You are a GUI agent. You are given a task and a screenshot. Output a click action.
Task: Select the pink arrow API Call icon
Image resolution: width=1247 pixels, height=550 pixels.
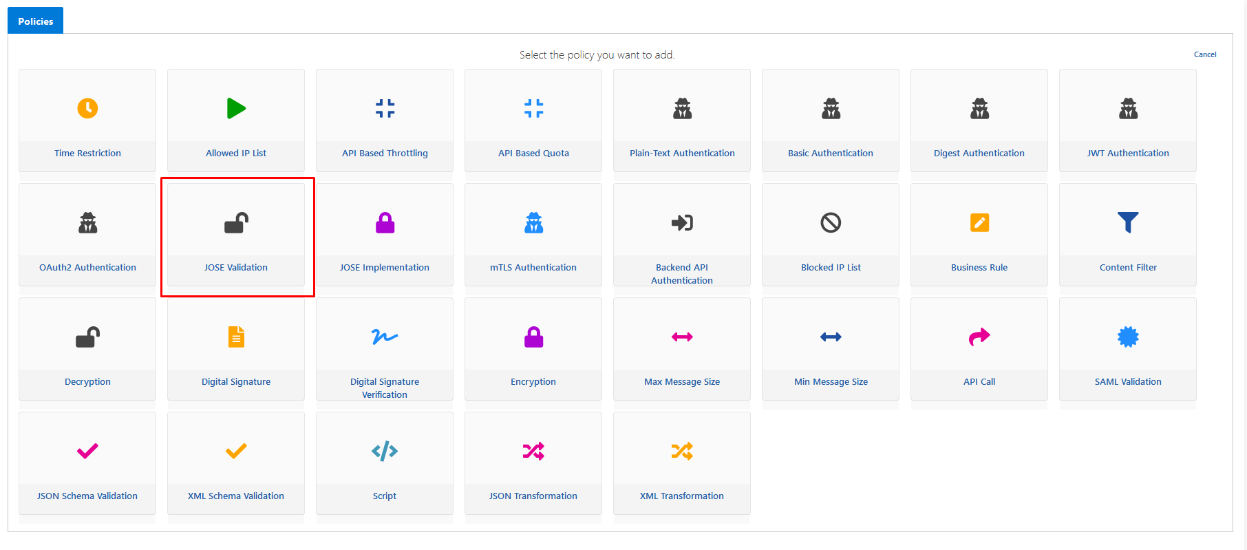(979, 337)
